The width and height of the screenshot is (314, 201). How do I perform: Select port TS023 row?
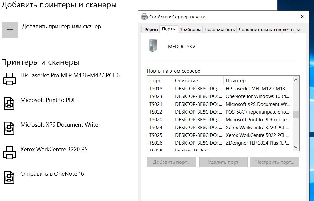point(220,96)
